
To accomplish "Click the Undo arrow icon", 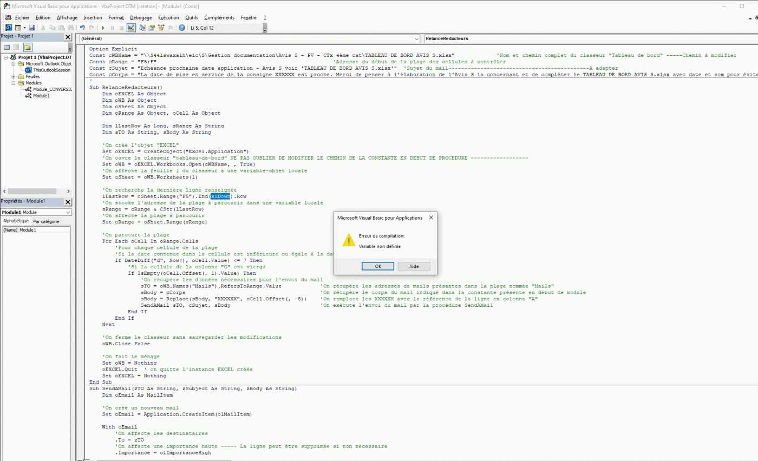I will pyautogui.click(x=82, y=28).
